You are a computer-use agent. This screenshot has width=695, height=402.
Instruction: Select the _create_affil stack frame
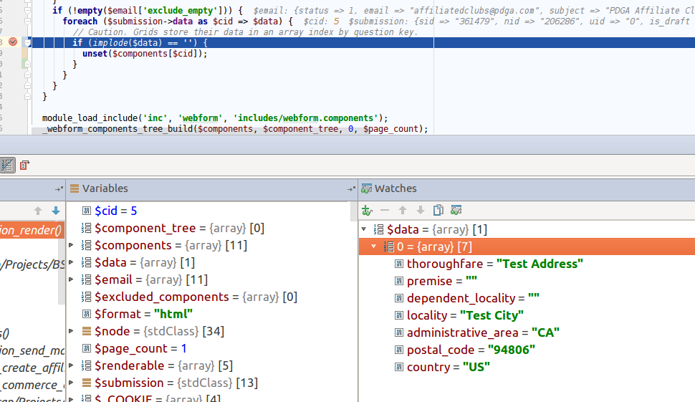tap(32, 368)
